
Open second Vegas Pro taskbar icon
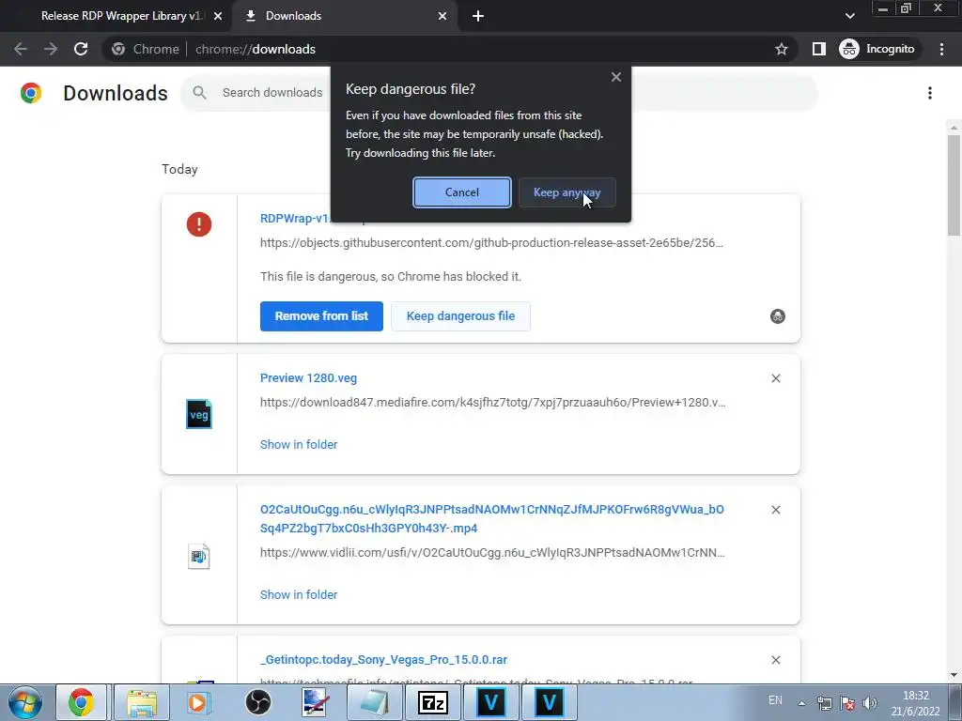[549, 702]
